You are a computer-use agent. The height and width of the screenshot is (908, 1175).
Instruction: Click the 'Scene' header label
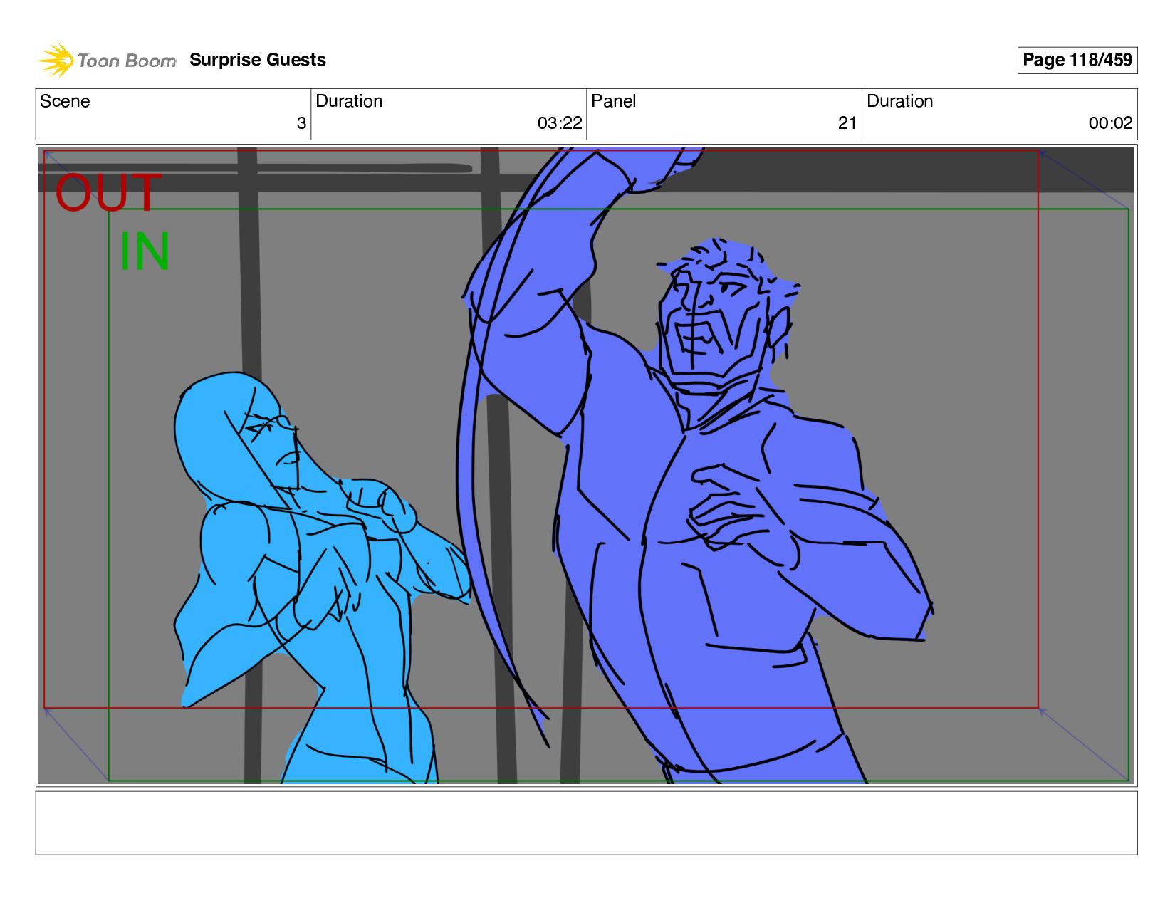click(x=65, y=101)
